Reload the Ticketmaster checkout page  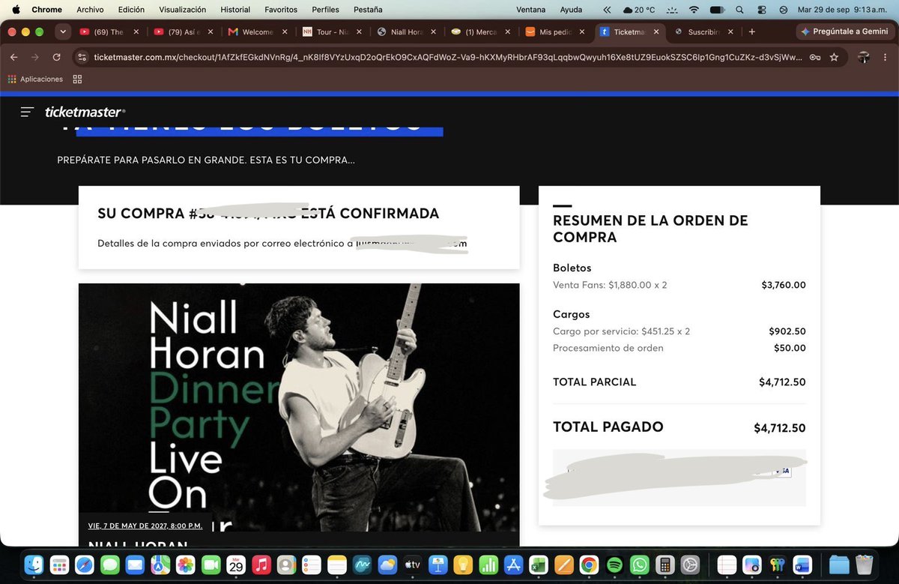pyautogui.click(x=56, y=57)
